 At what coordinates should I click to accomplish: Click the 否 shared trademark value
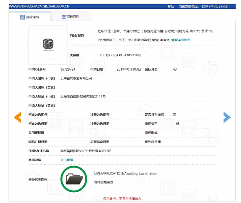174,115
